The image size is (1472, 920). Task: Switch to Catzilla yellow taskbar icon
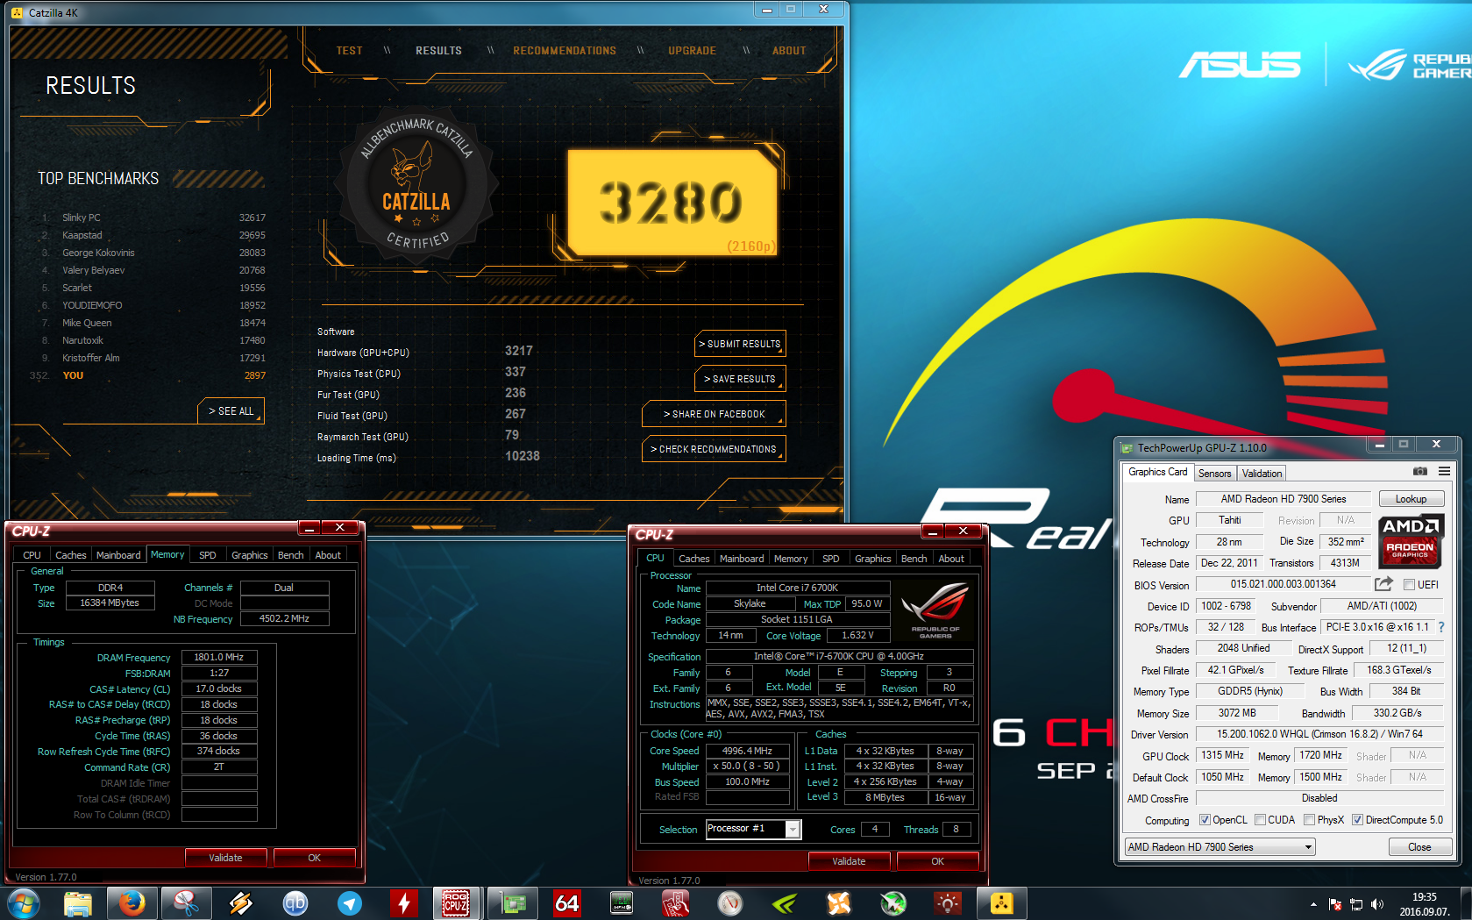point(1002,903)
